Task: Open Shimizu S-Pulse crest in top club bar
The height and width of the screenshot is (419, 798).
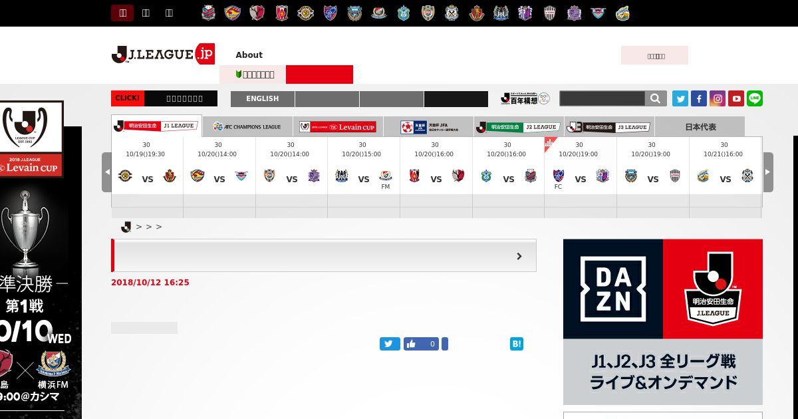Action: [428, 13]
